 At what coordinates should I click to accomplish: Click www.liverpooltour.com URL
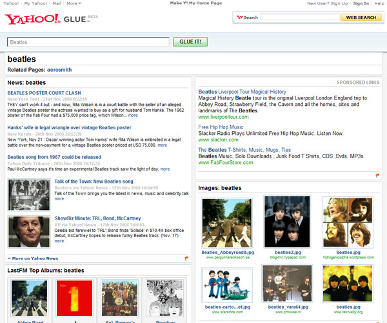coord(223,117)
